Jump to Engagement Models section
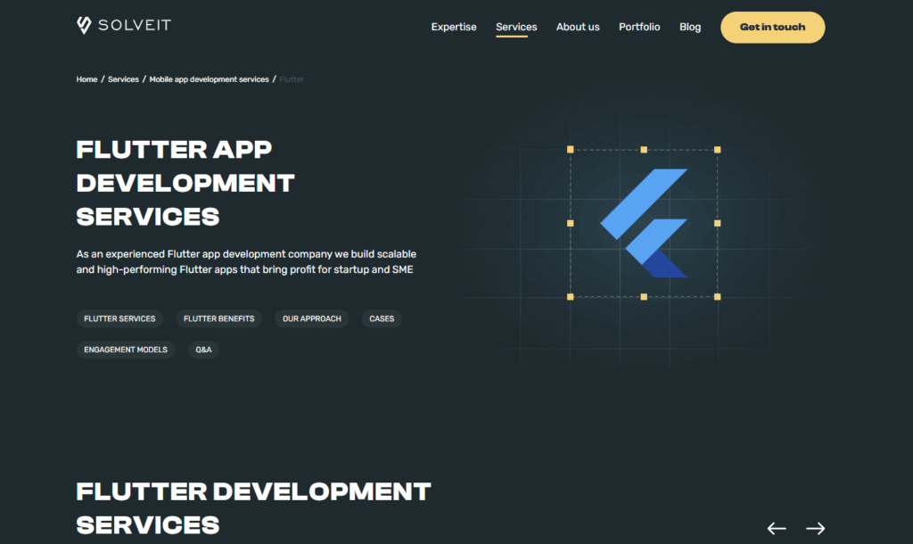Screen dimensions: 913x544 (x=126, y=350)
